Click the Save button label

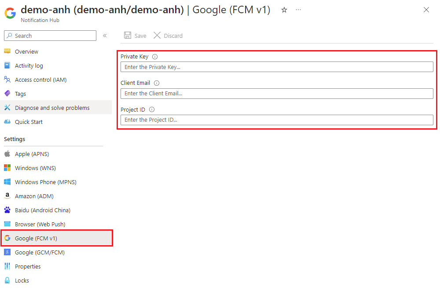140,36
